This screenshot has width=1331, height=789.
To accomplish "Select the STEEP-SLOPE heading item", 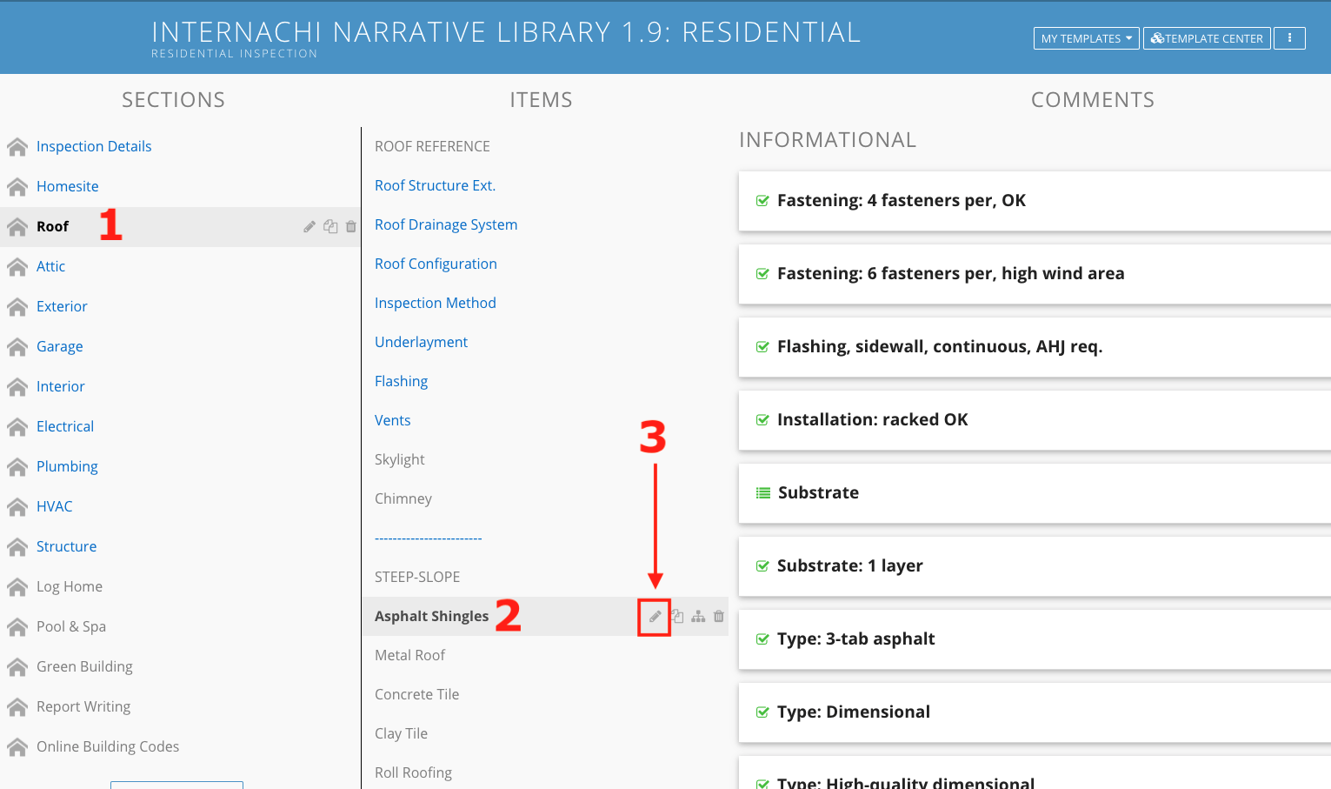I will tap(417, 577).
